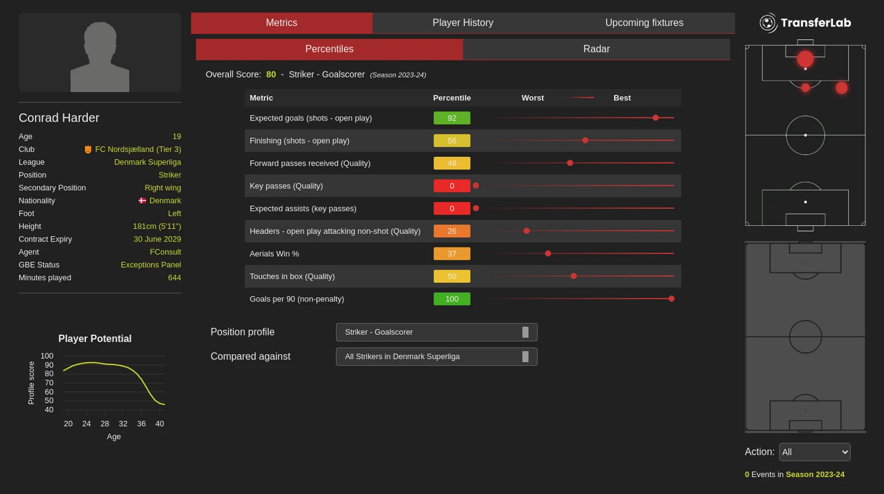Expand the Action filter dropdown

pyautogui.click(x=814, y=452)
